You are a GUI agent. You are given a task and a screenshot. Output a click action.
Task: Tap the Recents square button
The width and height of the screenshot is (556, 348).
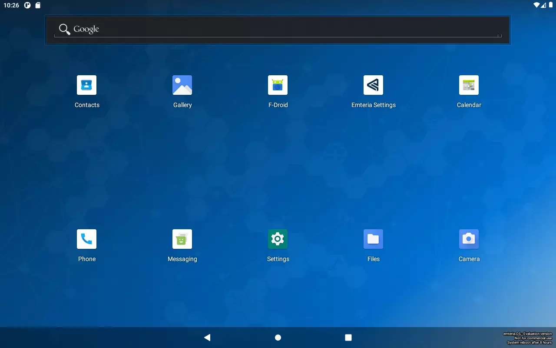(348, 338)
